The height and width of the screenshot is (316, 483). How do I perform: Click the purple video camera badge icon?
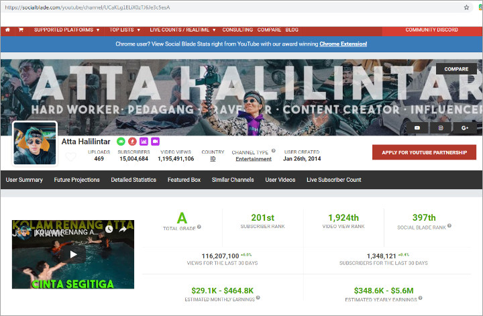[155, 142]
